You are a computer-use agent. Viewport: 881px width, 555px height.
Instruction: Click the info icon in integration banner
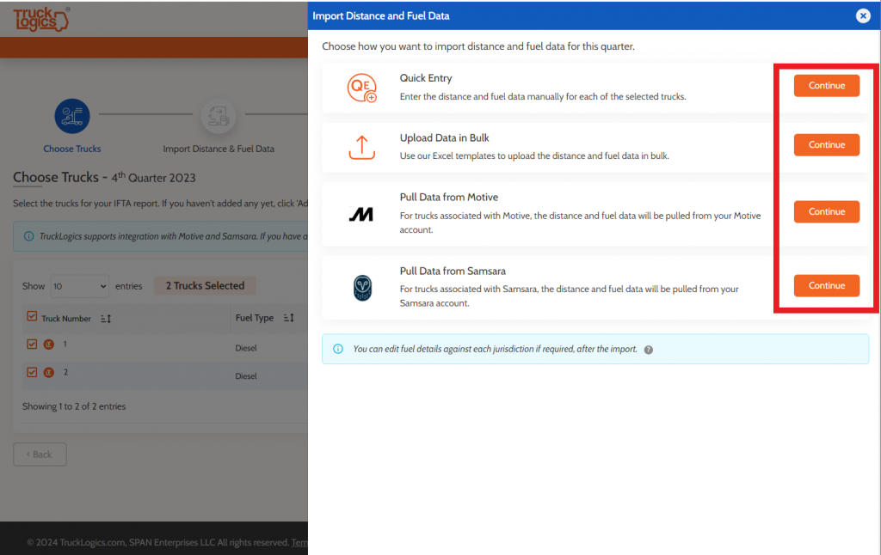click(x=28, y=236)
